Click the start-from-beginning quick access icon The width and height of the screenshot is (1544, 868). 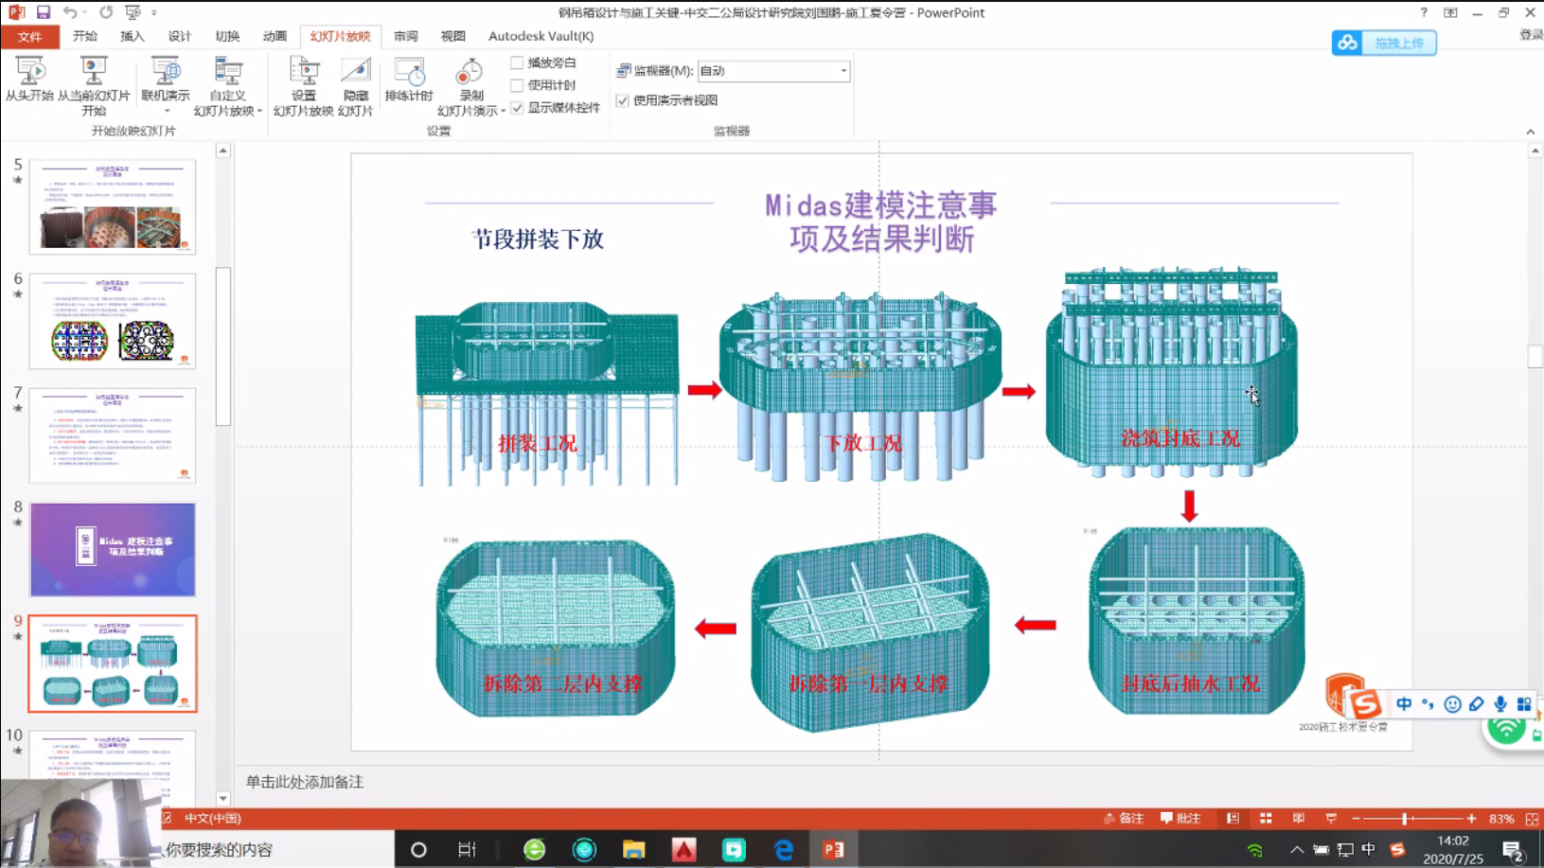click(x=133, y=12)
